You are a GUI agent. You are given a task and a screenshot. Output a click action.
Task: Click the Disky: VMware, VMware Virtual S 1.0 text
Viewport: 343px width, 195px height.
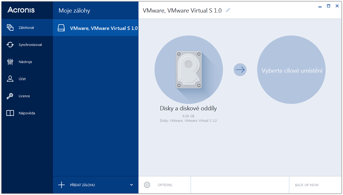click(188, 120)
